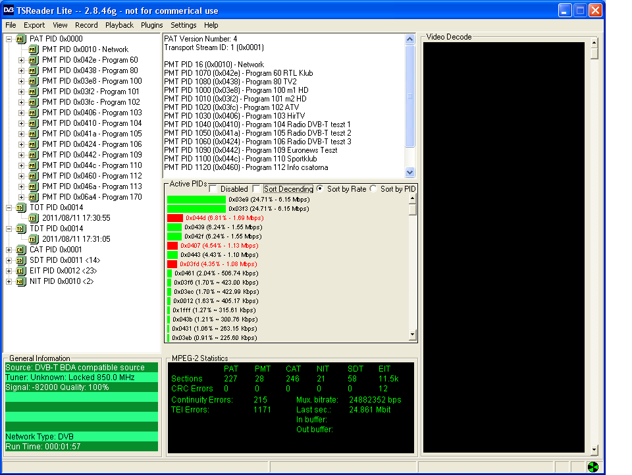Open the Export menu

click(34, 25)
